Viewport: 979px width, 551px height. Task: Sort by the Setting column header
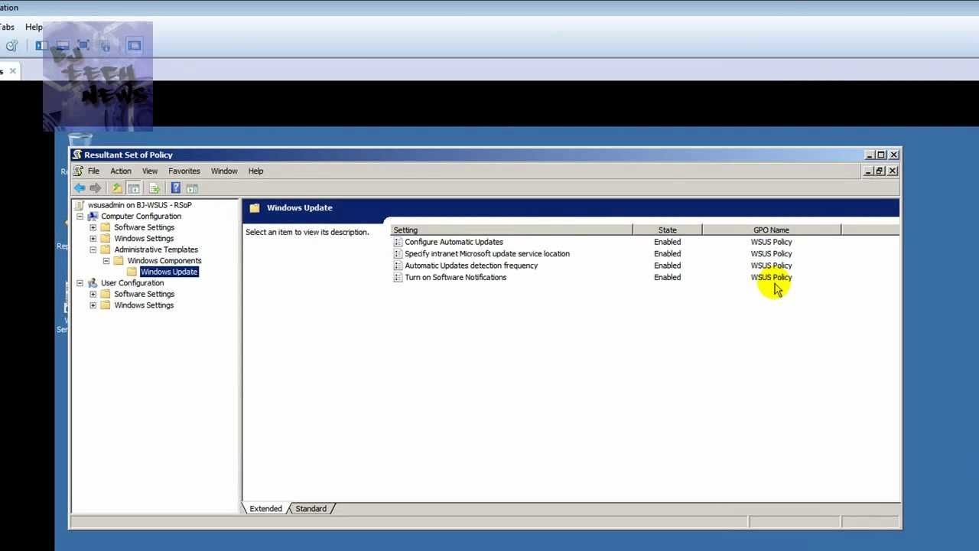[x=511, y=230]
